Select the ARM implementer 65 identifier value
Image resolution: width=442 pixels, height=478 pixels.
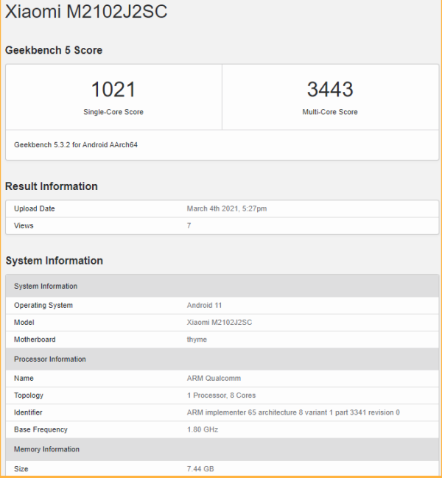tap(293, 412)
